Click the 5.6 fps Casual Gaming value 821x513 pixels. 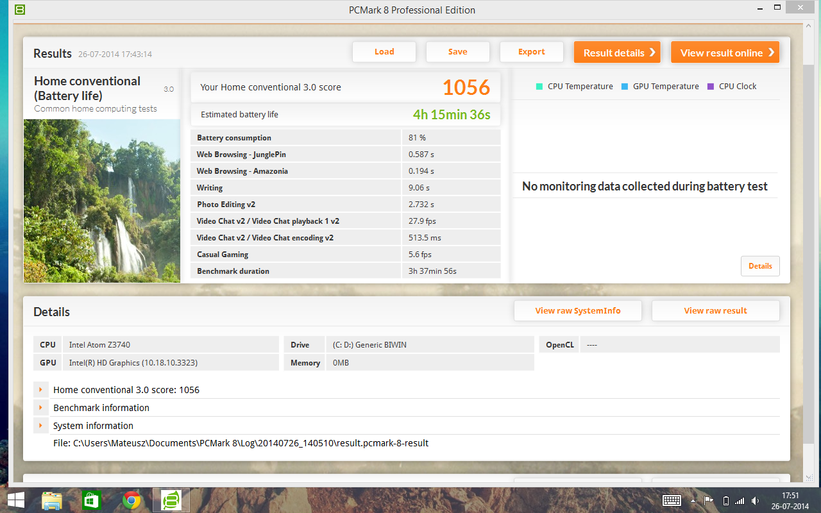tap(421, 255)
